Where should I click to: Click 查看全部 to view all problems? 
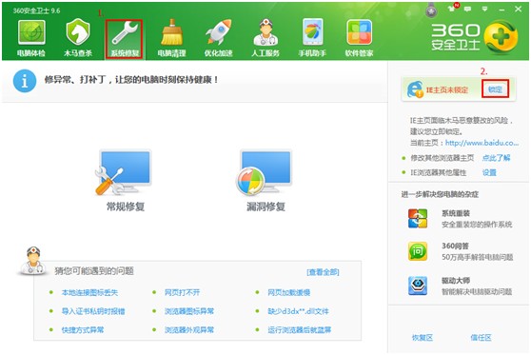pyautogui.click(x=323, y=272)
